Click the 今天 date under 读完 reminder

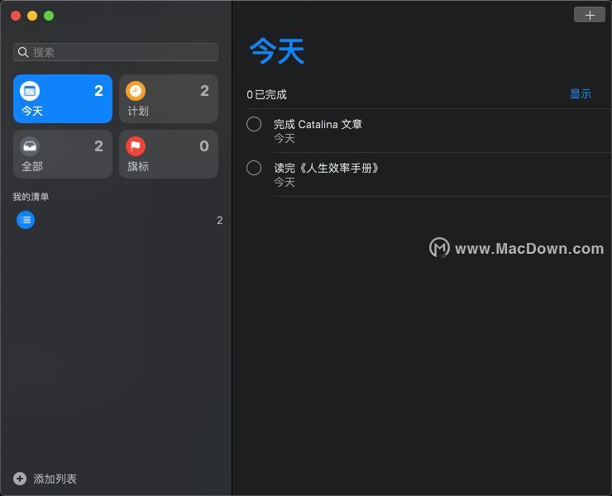pos(284,182)
